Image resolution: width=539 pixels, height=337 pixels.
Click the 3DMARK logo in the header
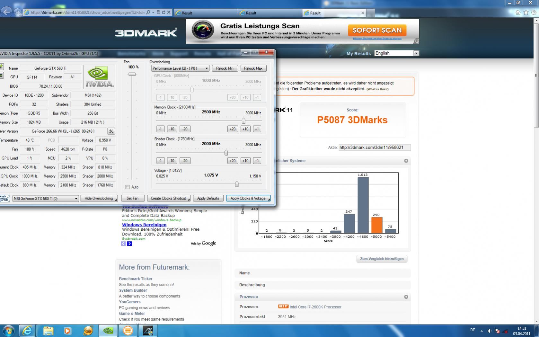pos(146,32)
